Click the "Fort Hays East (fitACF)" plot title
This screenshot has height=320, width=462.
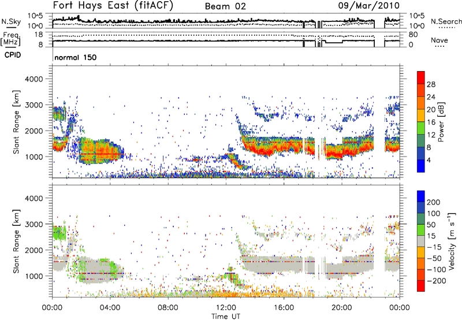113,6
